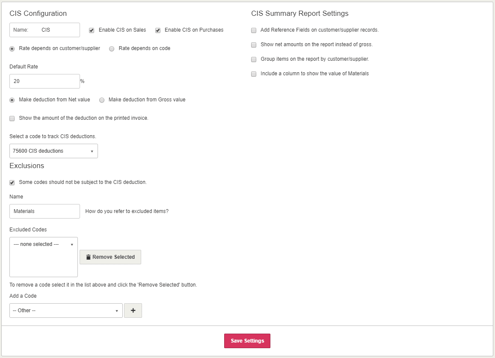Enable column showing value of Materials

coord(254,74)
